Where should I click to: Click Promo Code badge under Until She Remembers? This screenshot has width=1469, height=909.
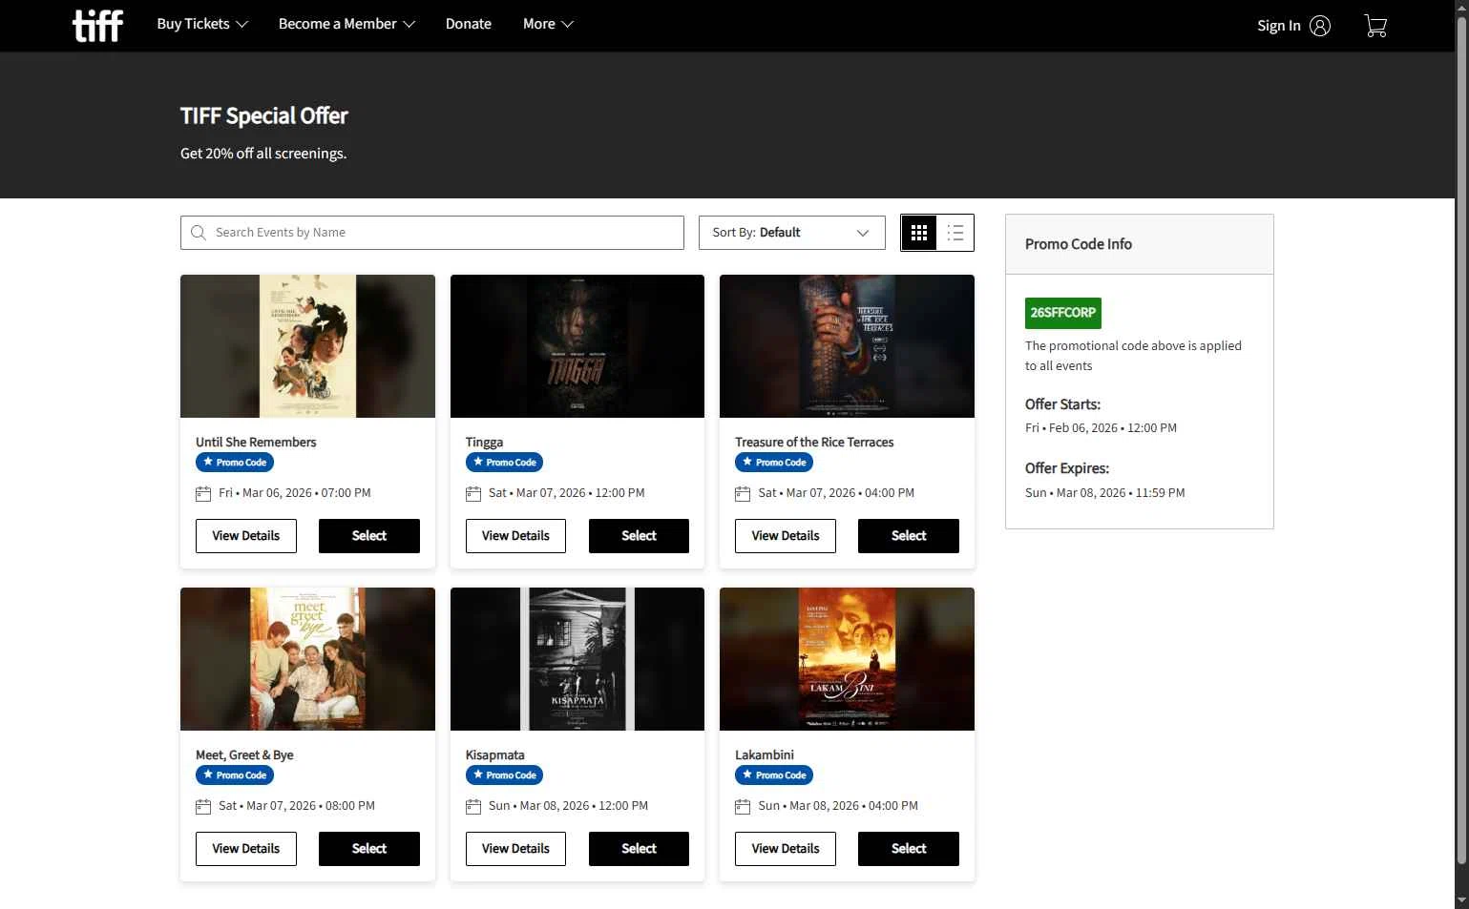tap(235, 463)
